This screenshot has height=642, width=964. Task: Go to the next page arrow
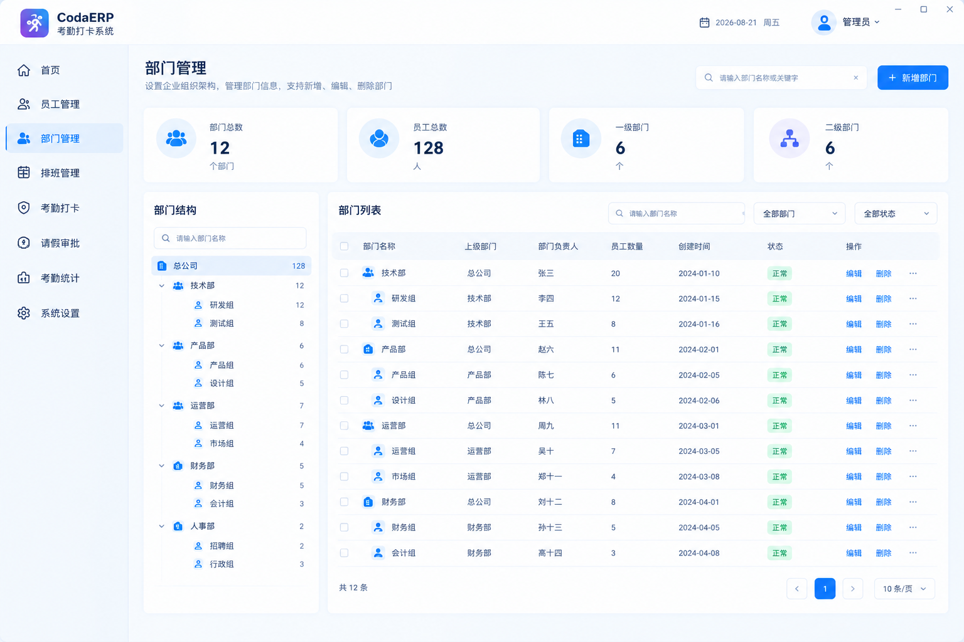(852, 589)
